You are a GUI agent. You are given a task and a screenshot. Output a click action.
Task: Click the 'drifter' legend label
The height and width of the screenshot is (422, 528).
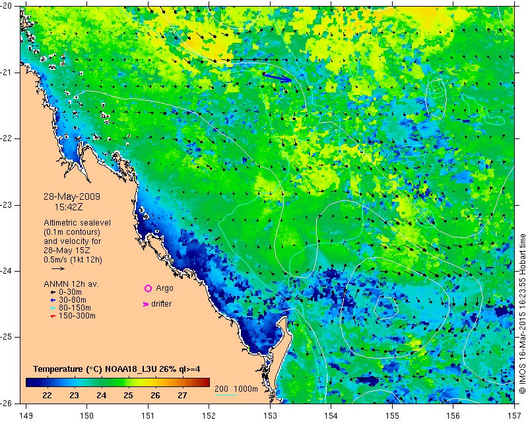pos(161,304)
